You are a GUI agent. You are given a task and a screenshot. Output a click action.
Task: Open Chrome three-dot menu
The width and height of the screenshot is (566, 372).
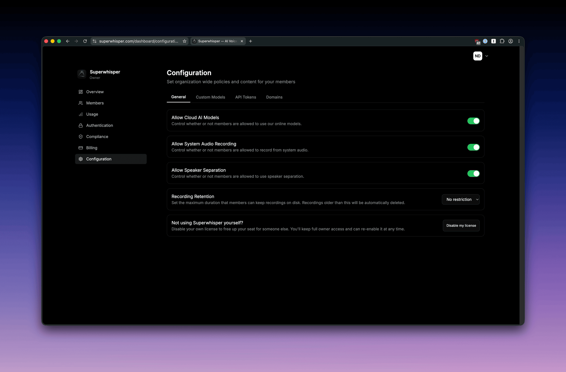tap(519, 41)
